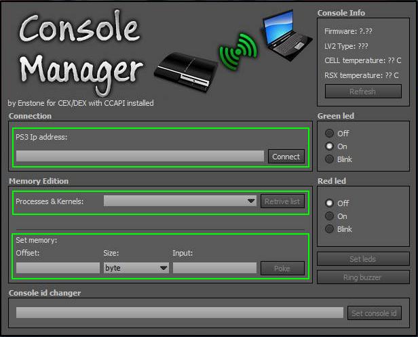418x337 pixels.
Task: Click the Connect button
Action: click(286, 157)
